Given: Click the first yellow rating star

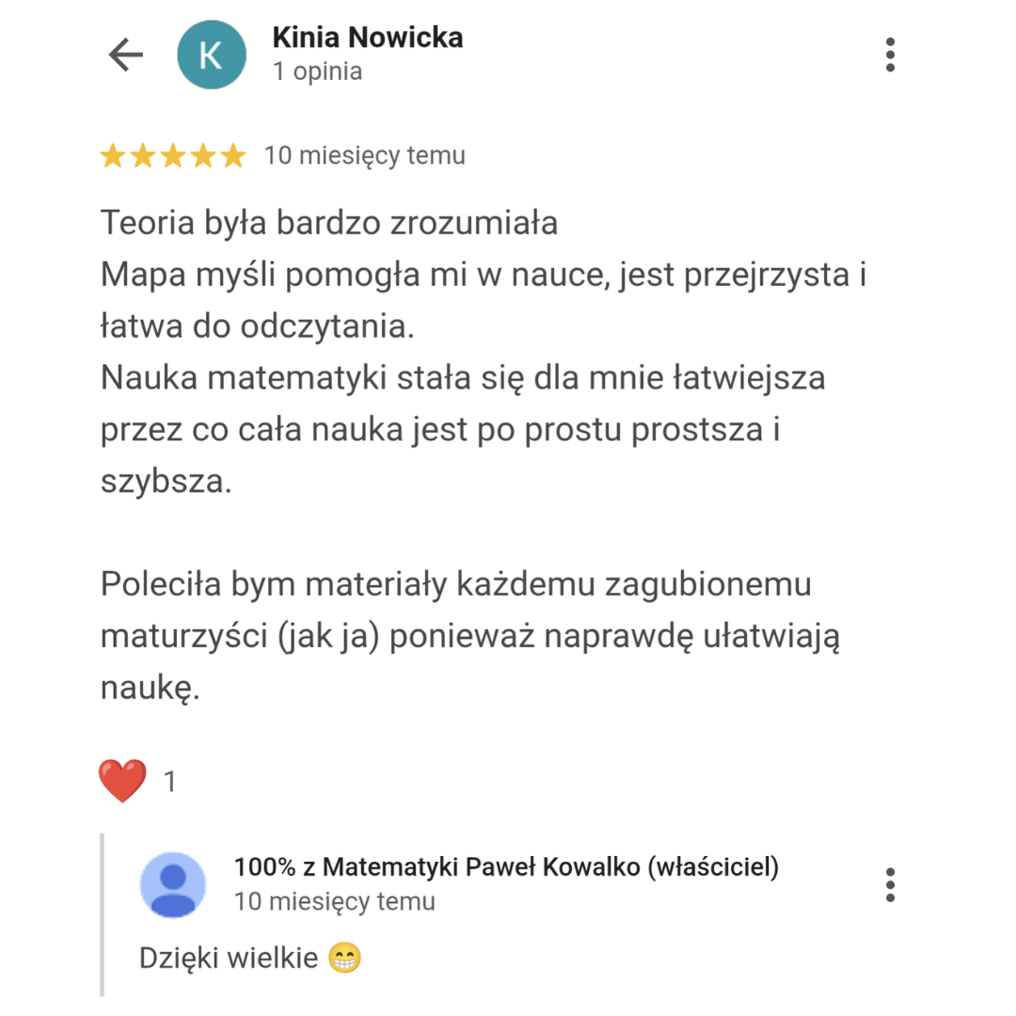Looking at the screenshot, I should click(114, 156).
